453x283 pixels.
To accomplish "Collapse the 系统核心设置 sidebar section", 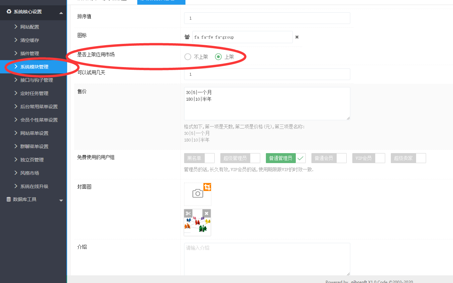I will [x=61, y=13].
